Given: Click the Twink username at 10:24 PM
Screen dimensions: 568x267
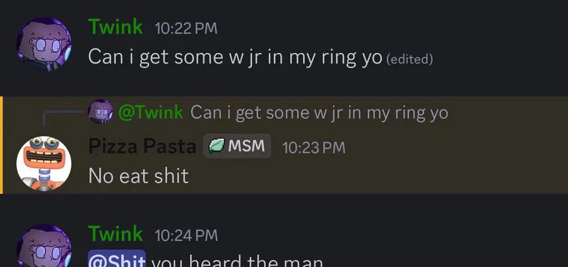Looking at the screenshot, I should [x=115, y=234].
